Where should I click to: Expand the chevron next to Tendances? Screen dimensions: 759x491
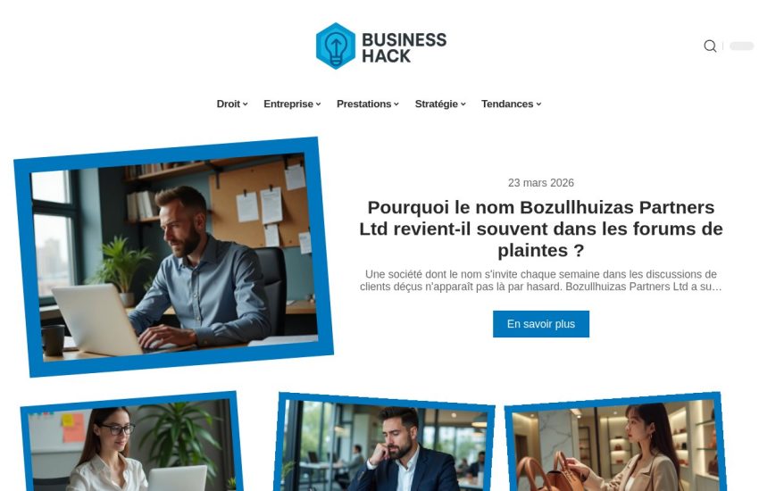pyautogui.click(x=538, y=104)
